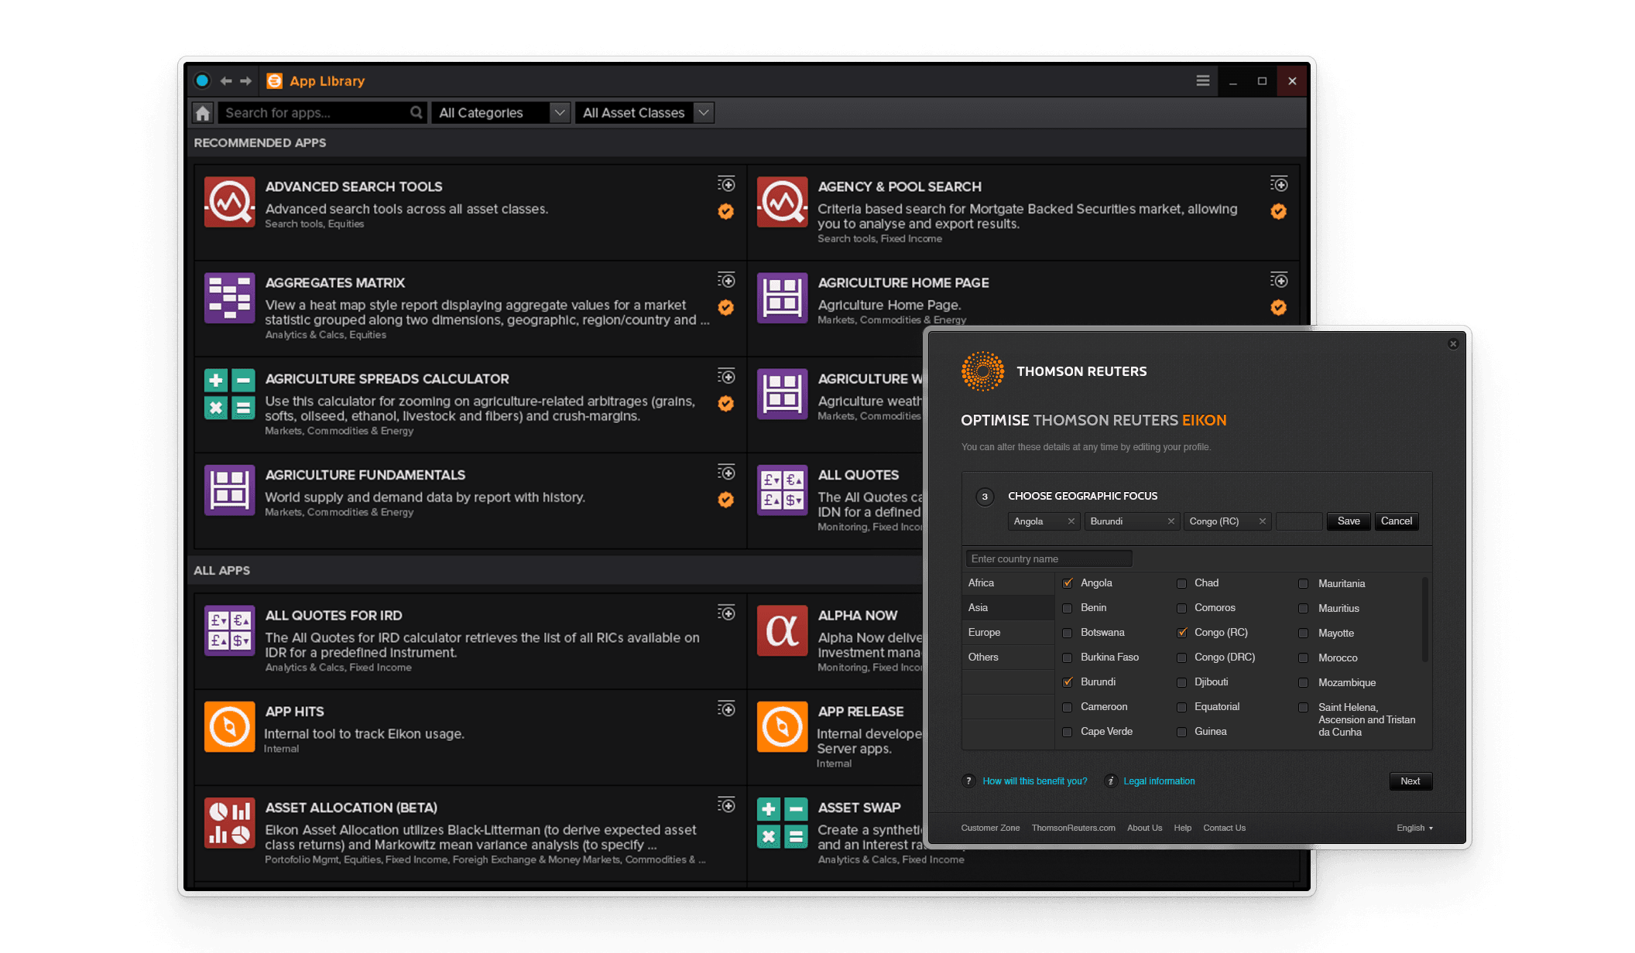Click the search magnifier icon
Viewport: 1635px width, 953px height.
[x=416, y=113]
